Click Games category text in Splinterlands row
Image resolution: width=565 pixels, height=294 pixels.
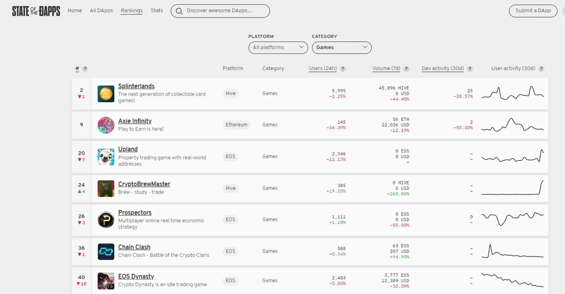click(x=270, y=93)
